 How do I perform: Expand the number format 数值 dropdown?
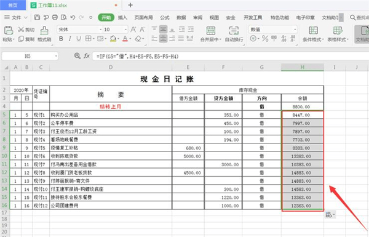295,30
